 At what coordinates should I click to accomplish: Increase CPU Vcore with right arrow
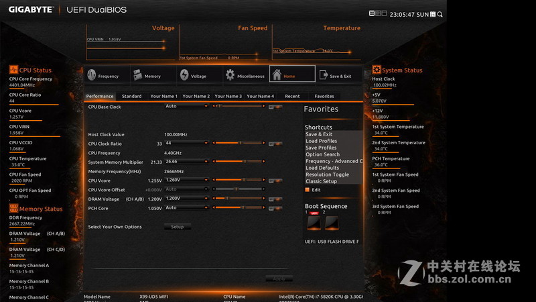tap(263, 180)
